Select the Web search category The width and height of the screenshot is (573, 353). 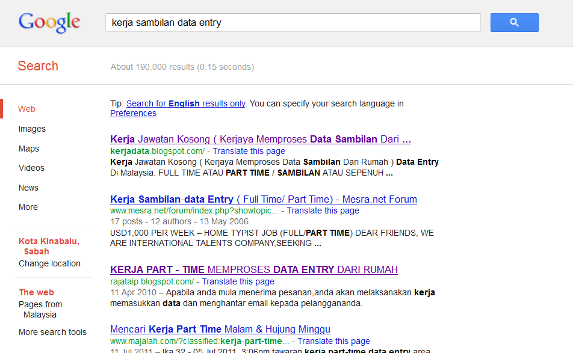pos(26,109)
